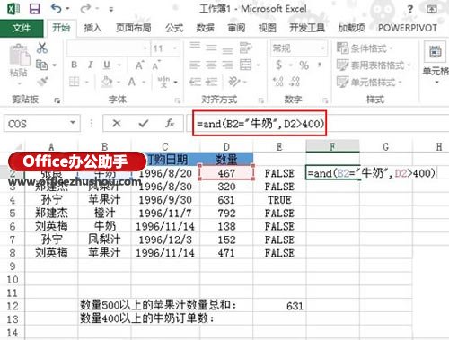Screen dimensions: 449x340
Task: Expand the Name Box dropdown arrow
Action: (73, 123)
